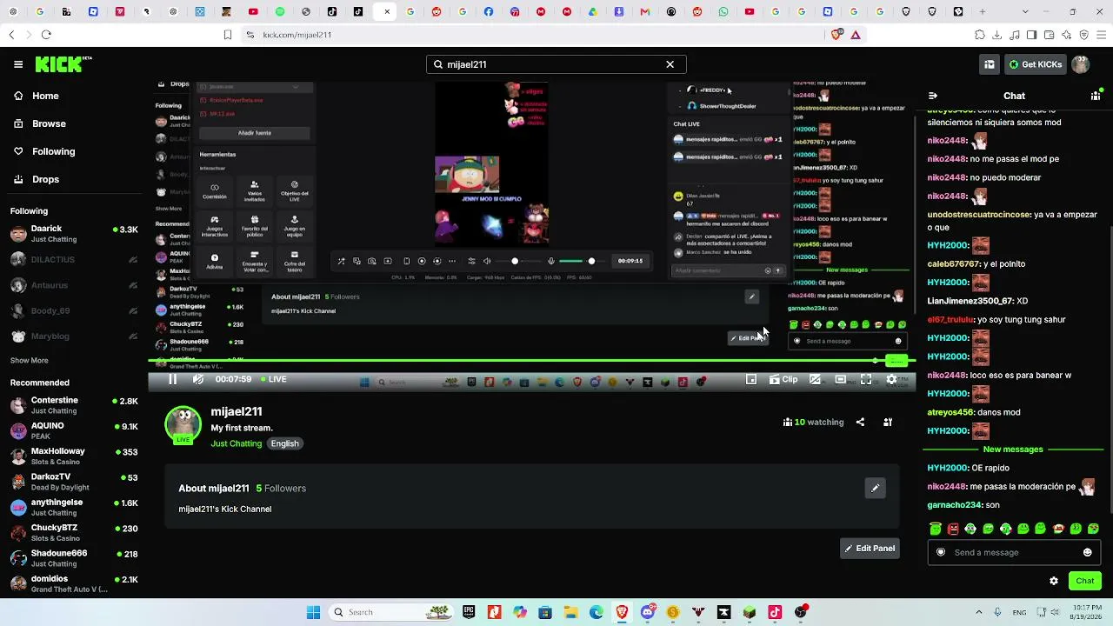Open the Kick hamburger menu

click(x=18, y=64)
